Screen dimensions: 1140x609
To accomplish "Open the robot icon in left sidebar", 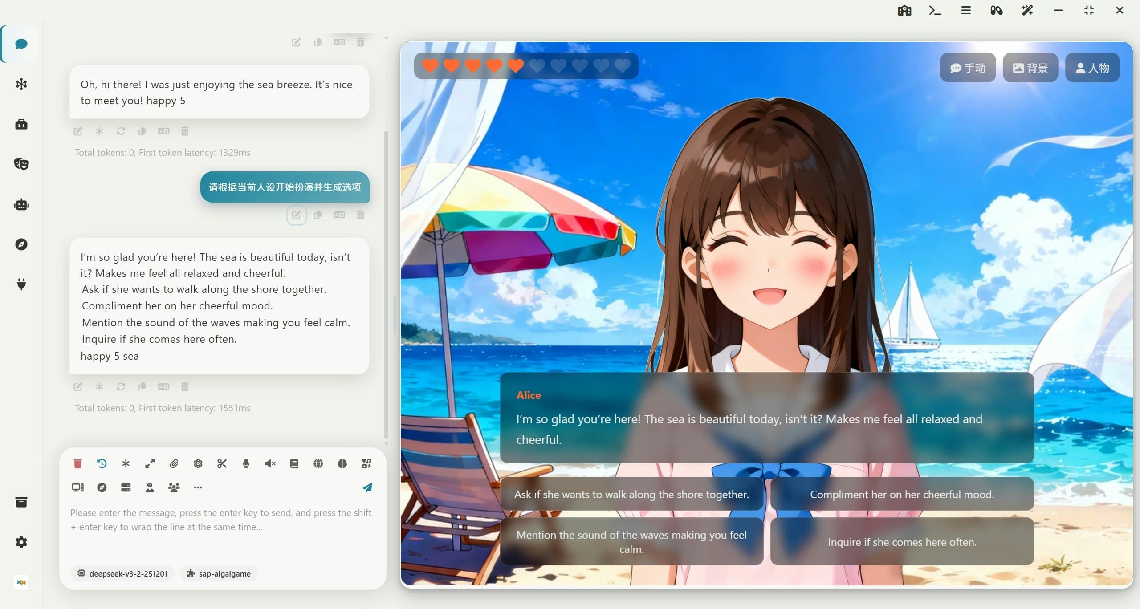I will pyautogui.click(x=21, y=205).
